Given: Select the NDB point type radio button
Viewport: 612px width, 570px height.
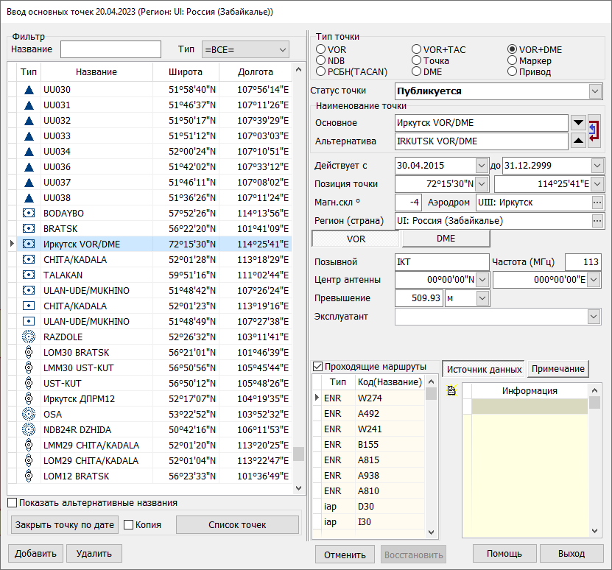Looking at the screenshot, I should (321, 61).
